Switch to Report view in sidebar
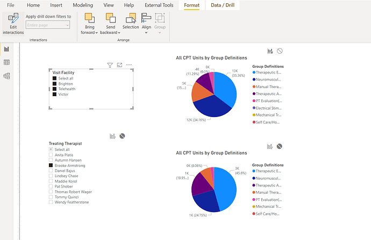The width and height of the screenshot is (371, 240). [x=6, y=49]
